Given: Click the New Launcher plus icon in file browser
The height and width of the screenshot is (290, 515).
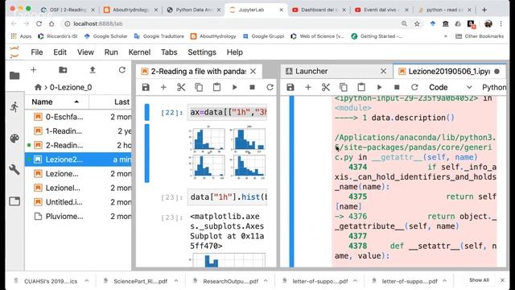Looking at the screenshot, I should pos(33,70).
